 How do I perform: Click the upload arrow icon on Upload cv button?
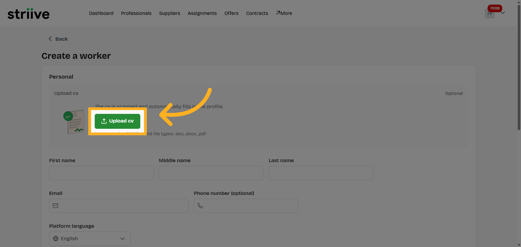coord(104,121)
